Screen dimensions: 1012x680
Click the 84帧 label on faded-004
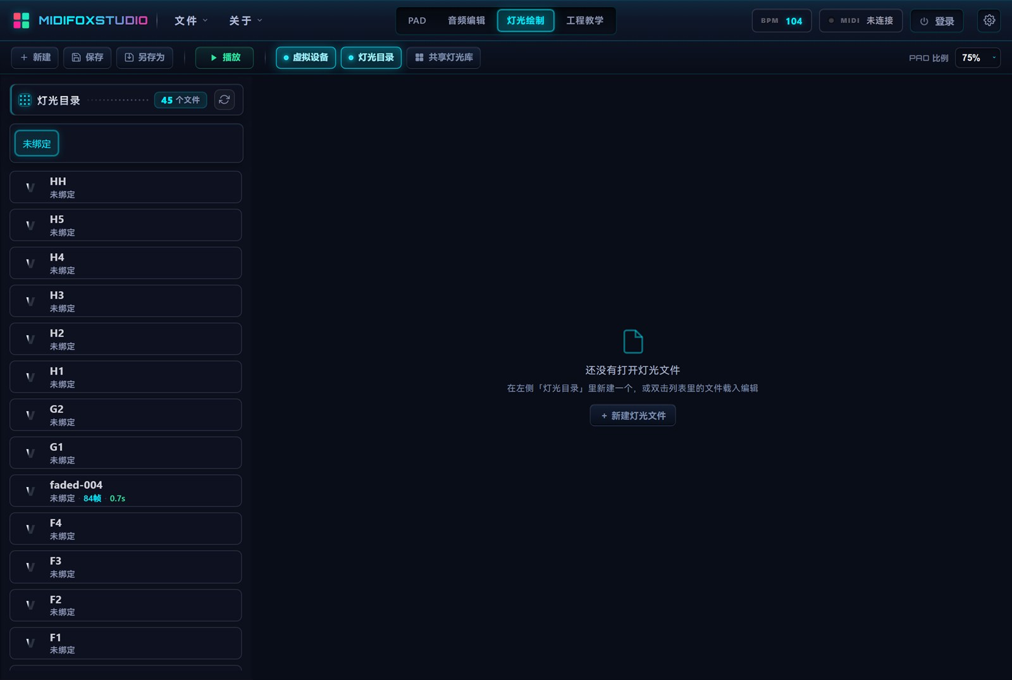[x=92, y=498]
